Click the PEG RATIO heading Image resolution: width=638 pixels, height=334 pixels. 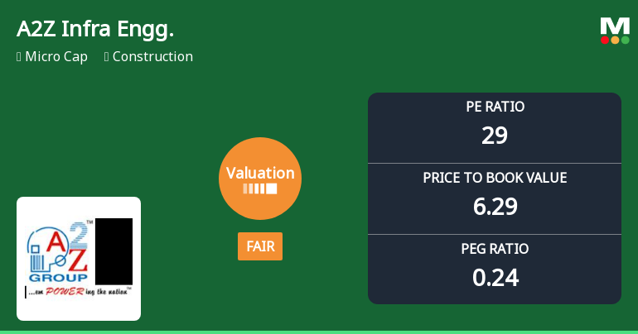click(495, 249)
